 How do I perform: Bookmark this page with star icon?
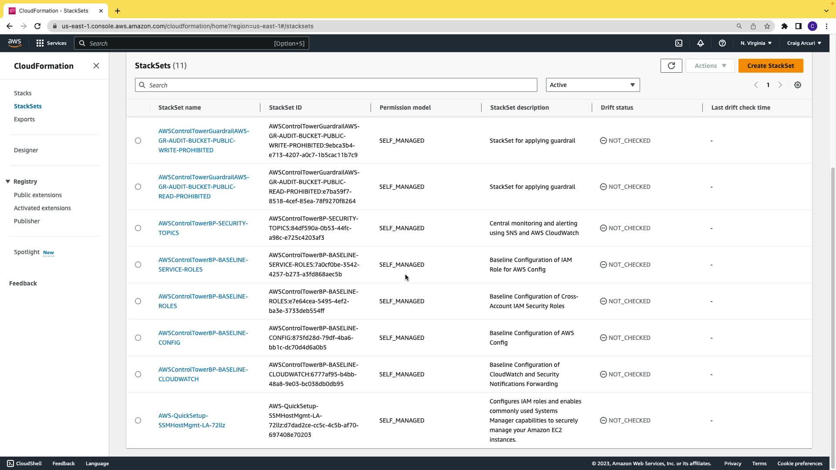[x=767, y=26]
